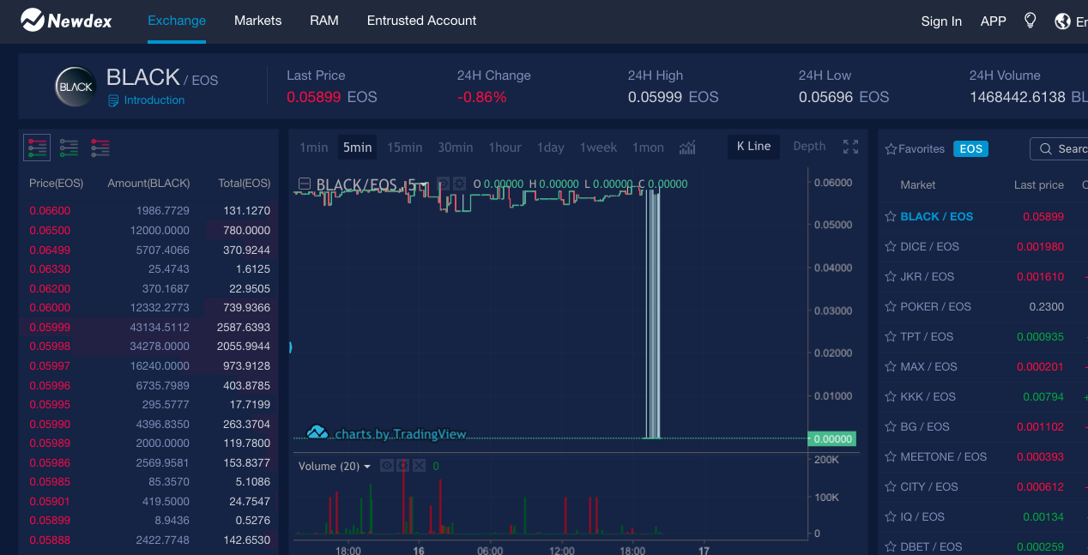Click the green 0.00000 price axis label
Image resolution: width=1088 pixels, height=555 pixels.
pos(832,439)
